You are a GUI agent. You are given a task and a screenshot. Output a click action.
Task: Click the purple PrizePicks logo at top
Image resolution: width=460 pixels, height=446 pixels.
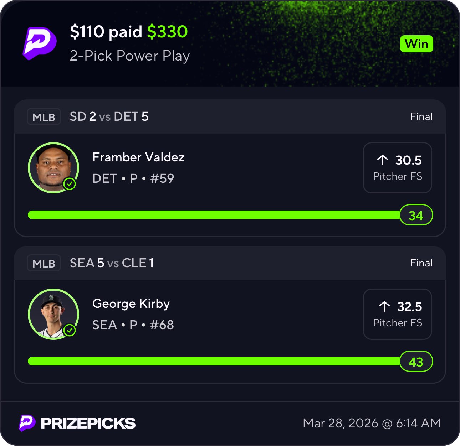(39, 43)
